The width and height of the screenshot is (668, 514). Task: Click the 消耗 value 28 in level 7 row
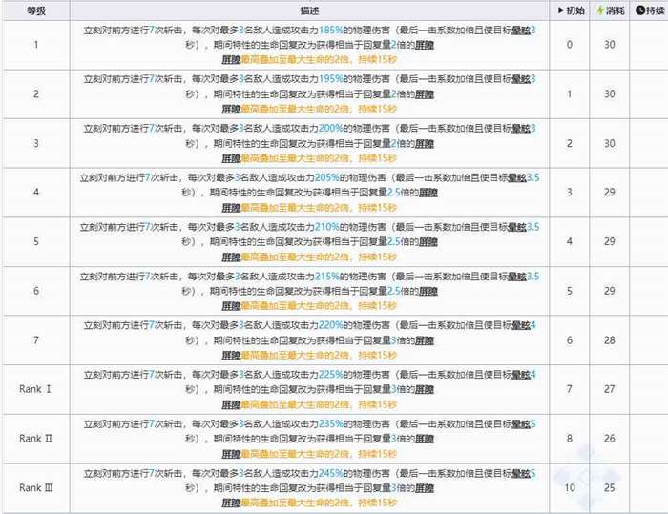(609, 340)
